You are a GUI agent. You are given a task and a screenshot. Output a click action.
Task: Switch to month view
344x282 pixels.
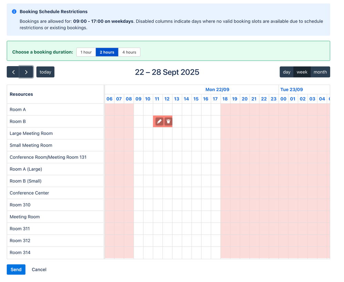click(x=320, y=72)
